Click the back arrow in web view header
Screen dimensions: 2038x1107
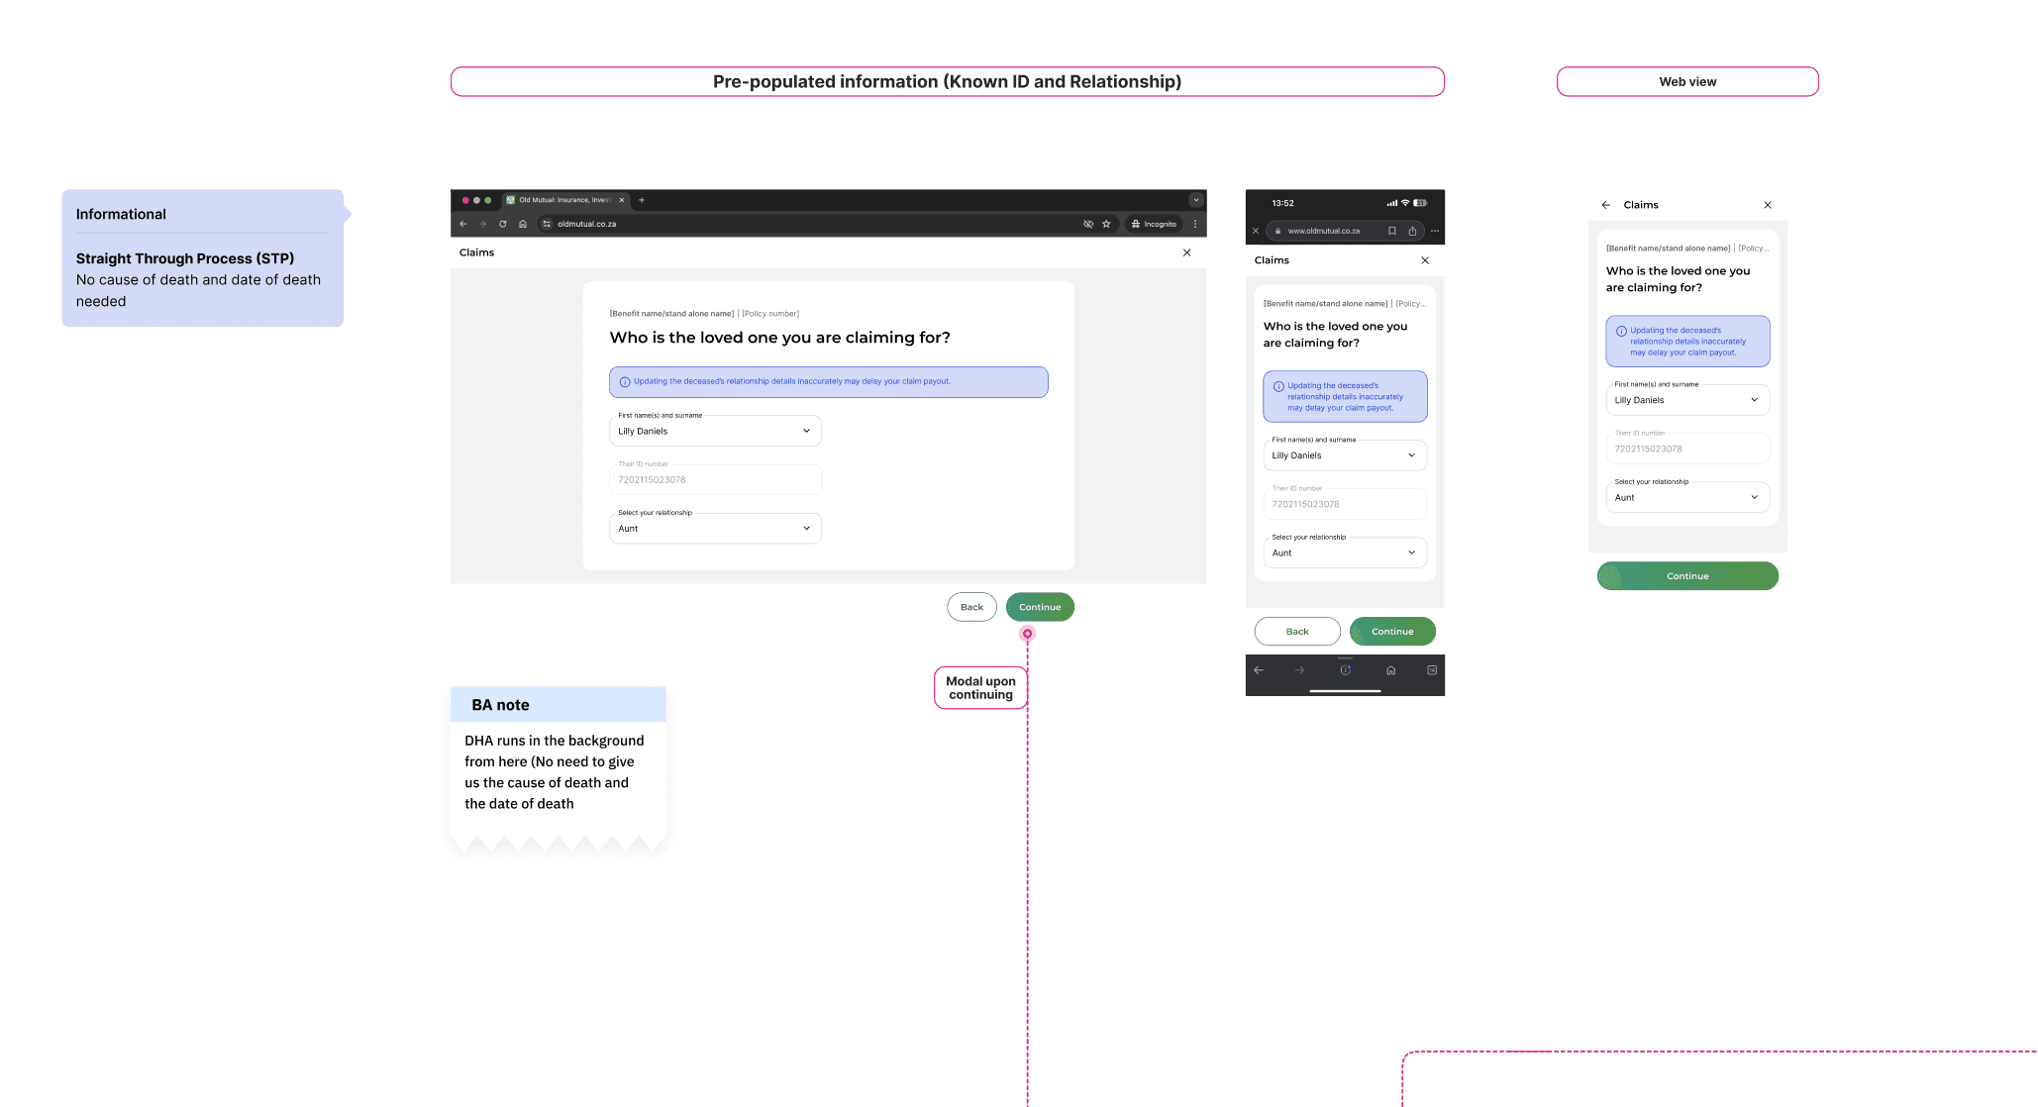[x=1605, y=205]
